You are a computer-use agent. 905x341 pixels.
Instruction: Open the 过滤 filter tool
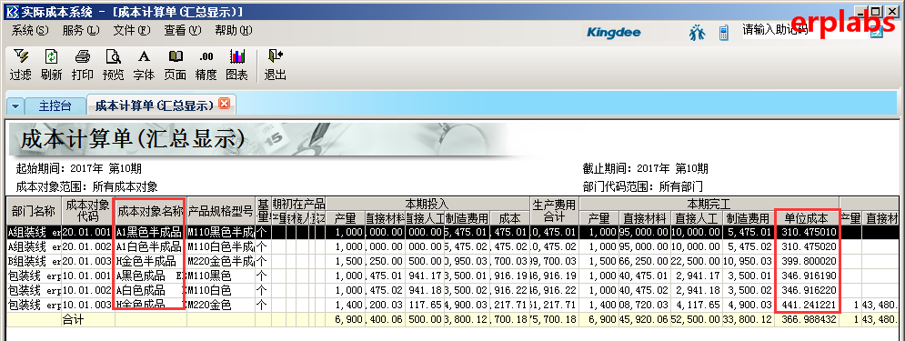[x=20, y=65]
